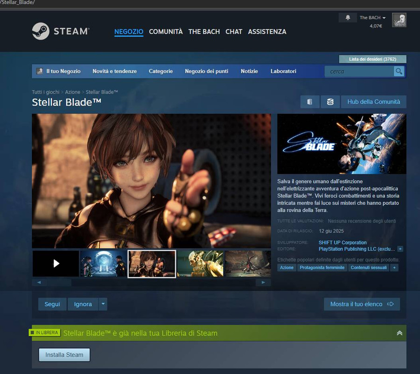Click the search magnifier button
This screenshot has height=374, width=420.
click(399, 72)
